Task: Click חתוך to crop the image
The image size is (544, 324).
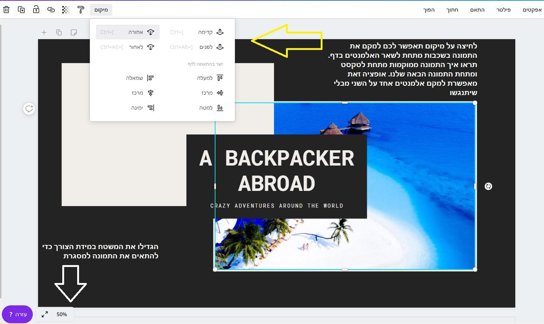Action: 452,10
